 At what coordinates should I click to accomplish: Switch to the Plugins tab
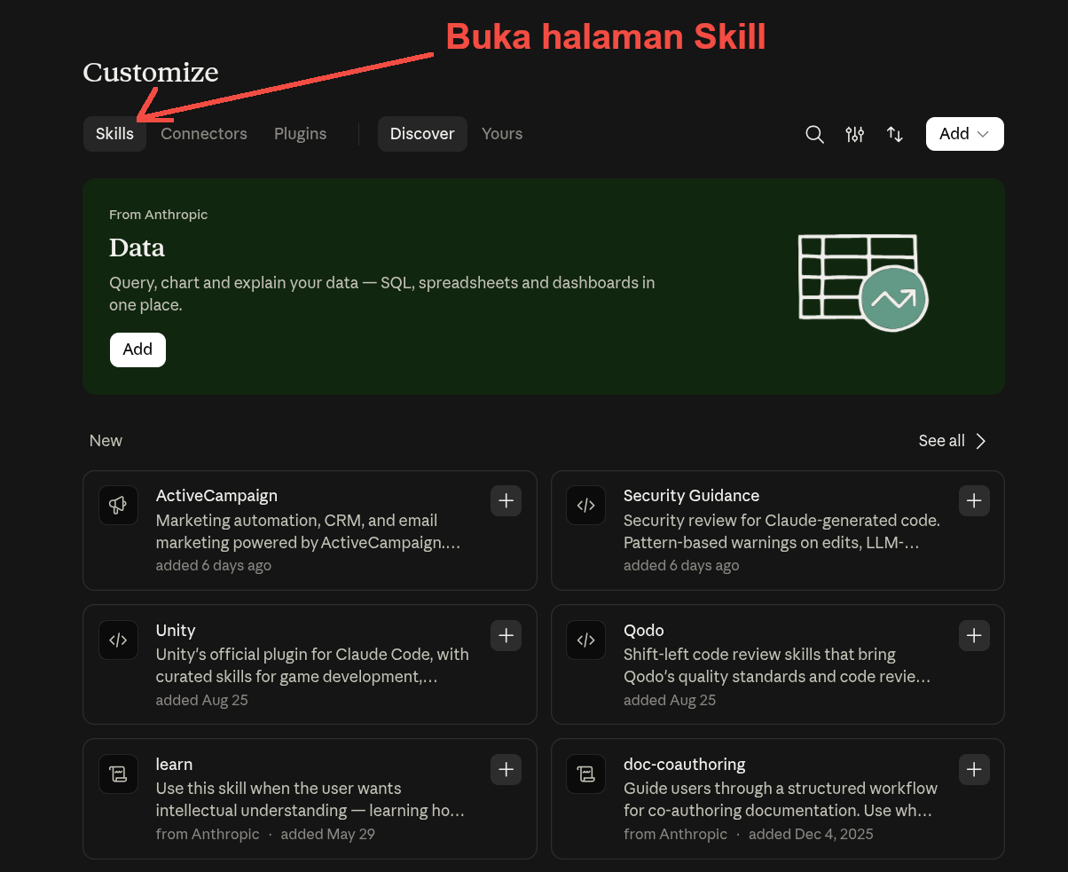point(300,134)
